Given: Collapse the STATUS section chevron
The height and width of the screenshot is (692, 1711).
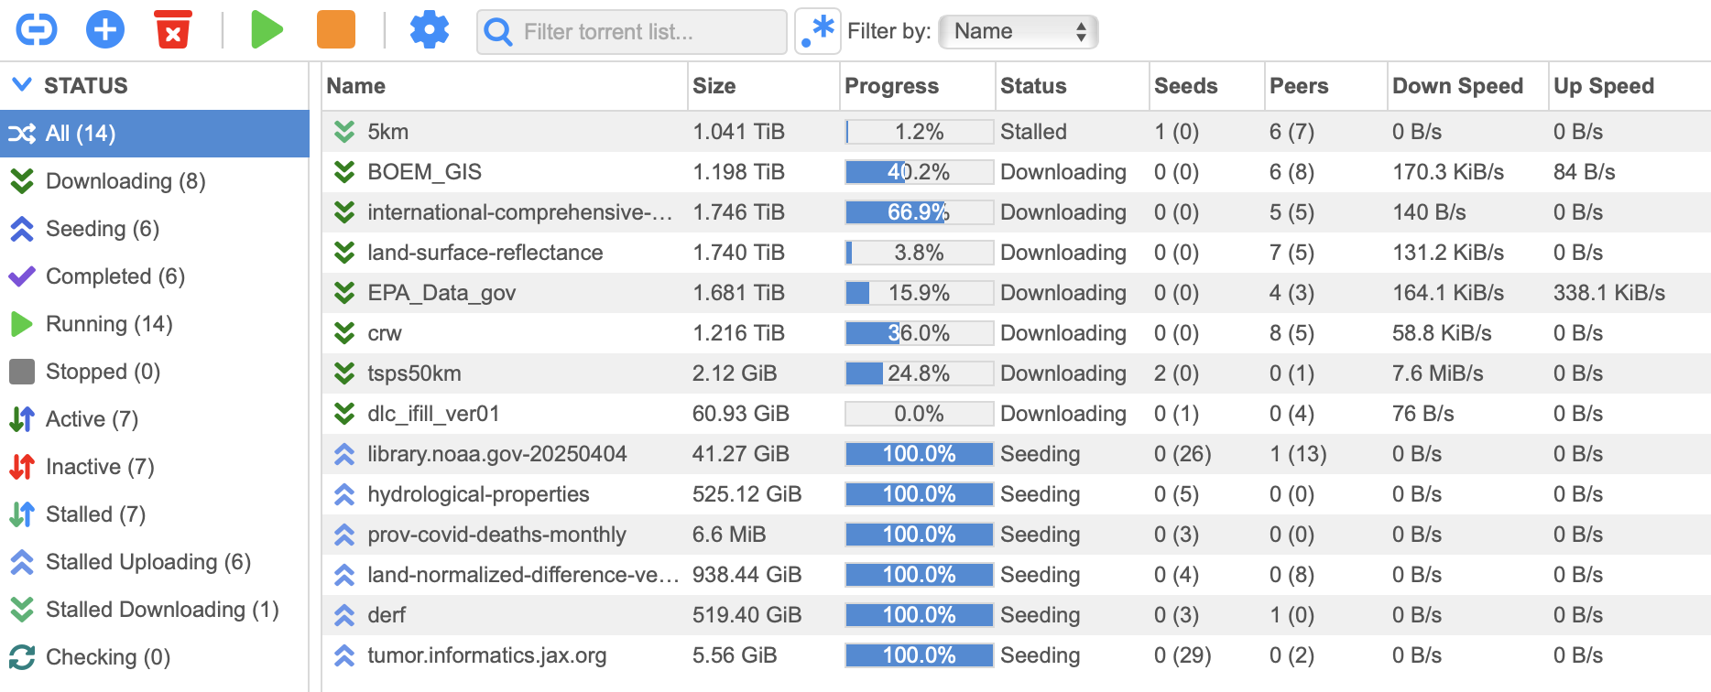Looking at the screenshot, I should coord(22,85).
